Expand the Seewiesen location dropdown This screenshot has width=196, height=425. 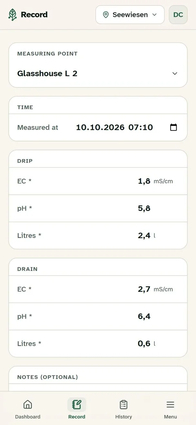[130, 15]
